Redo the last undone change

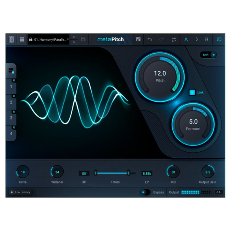click(161, 39)
